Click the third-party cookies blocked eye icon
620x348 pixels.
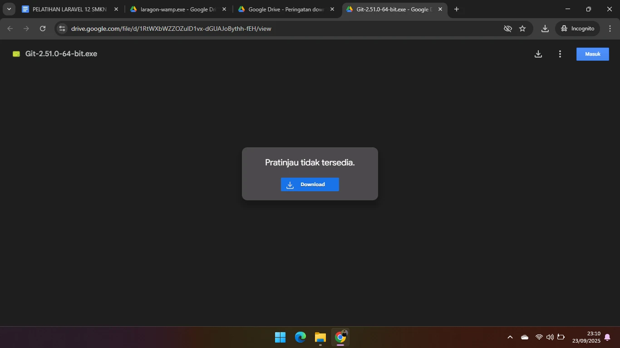(x=508, y=29)
